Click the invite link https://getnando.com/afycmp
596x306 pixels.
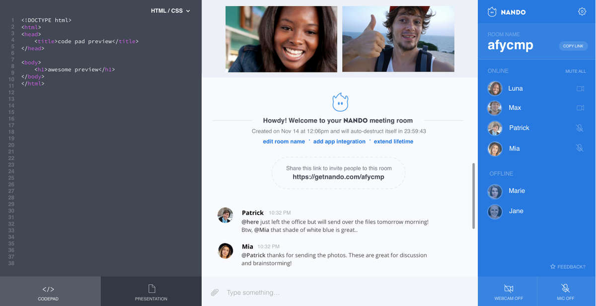click(x=338, y=177)
